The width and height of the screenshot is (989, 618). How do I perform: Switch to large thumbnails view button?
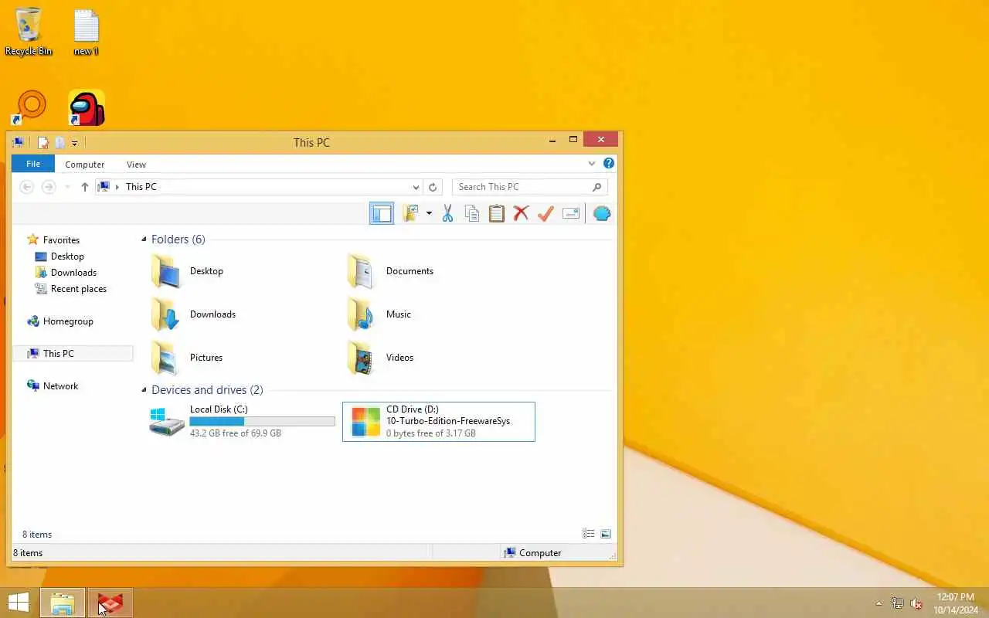coord(606,534)
